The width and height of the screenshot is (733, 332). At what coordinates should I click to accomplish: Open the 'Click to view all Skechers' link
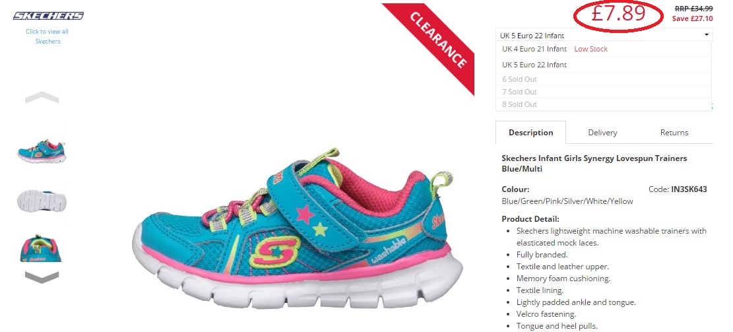48,36
